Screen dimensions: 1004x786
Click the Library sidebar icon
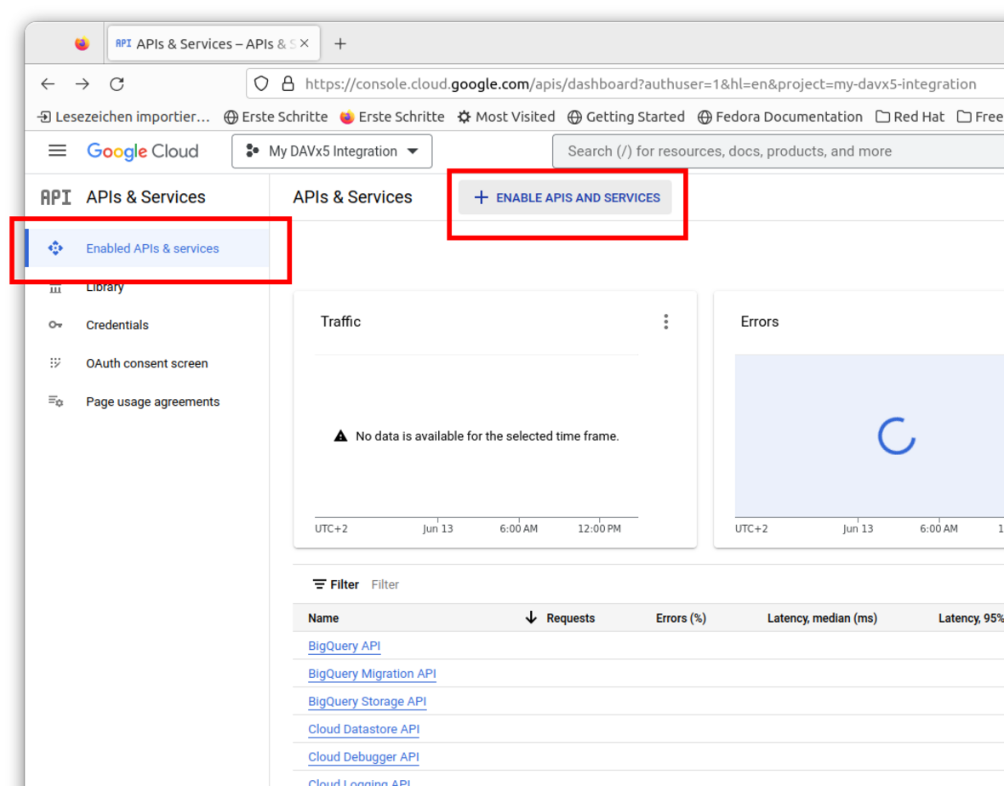(55, 287)
